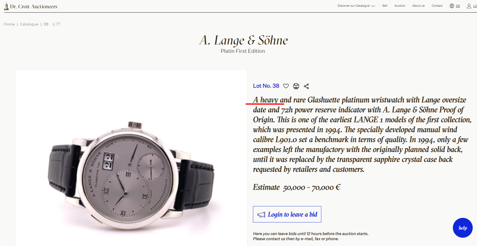Click Login to leave a bid
This screenshot has width=477, height=246.
point(292,214)
